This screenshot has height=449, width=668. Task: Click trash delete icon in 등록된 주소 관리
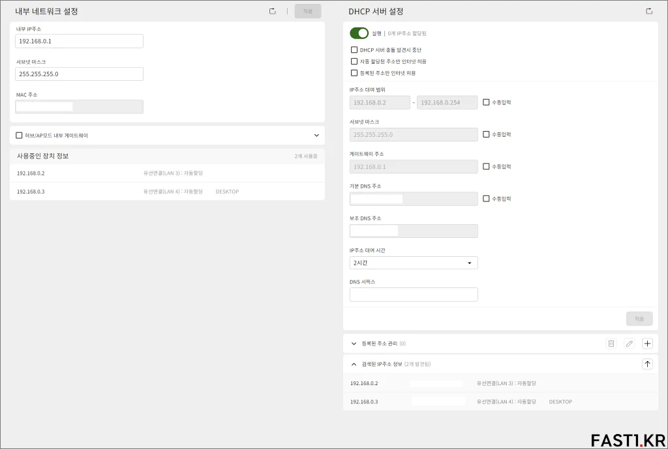[611, 343]
